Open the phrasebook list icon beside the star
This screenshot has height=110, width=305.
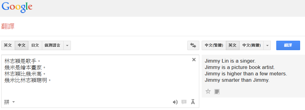tap(217, 91)
